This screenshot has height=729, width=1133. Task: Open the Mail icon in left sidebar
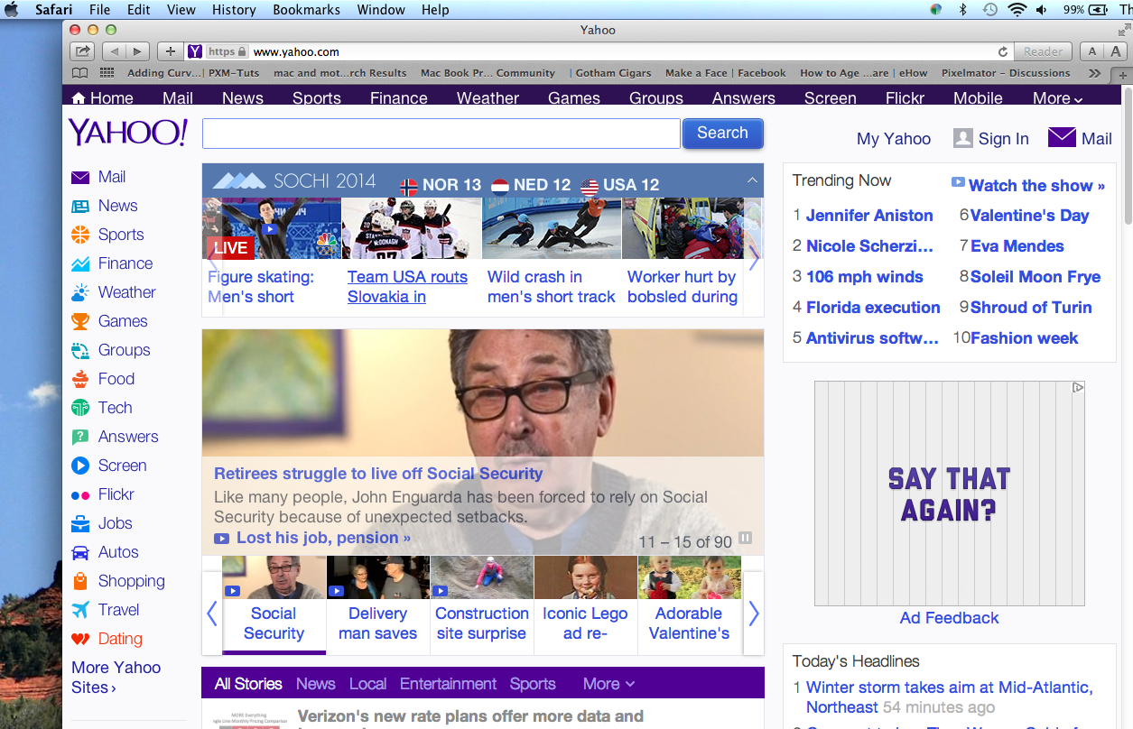coord(80,178)
